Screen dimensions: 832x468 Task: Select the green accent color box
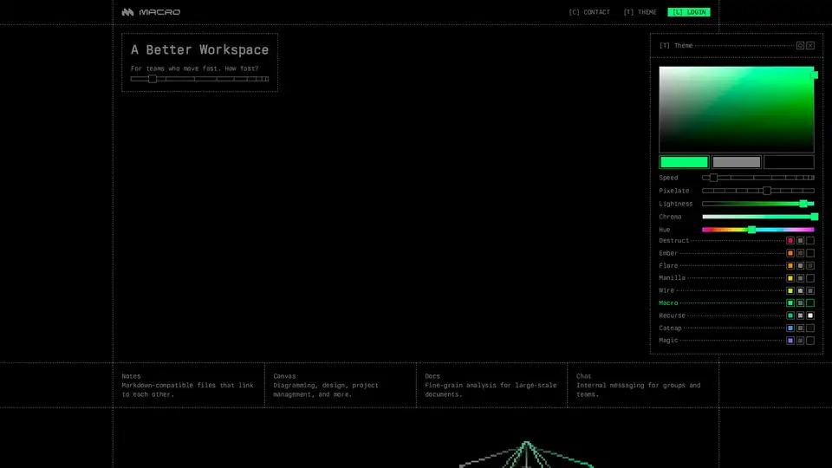(x=684, y=162)
